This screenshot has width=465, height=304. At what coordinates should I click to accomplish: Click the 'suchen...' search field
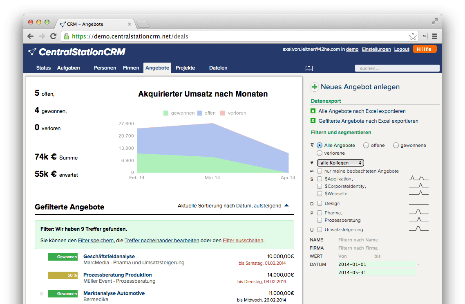(397, 68)
